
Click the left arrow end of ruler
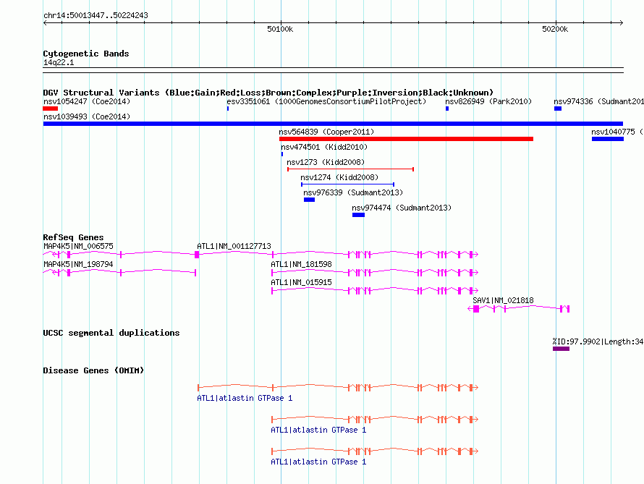coord(45,23)
